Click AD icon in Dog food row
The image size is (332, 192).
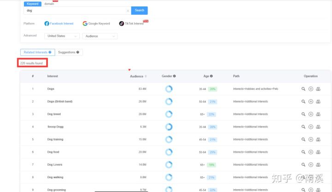pos(318,152)
